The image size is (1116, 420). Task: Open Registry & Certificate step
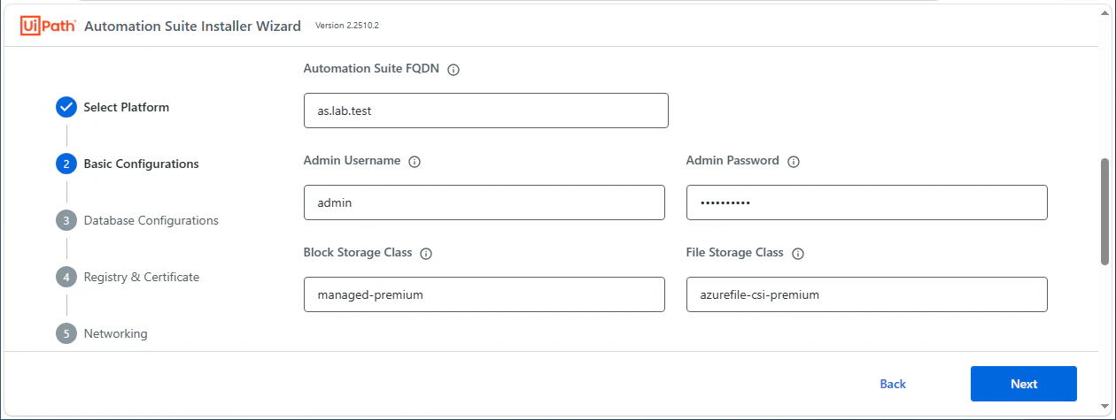coord(142,277)
